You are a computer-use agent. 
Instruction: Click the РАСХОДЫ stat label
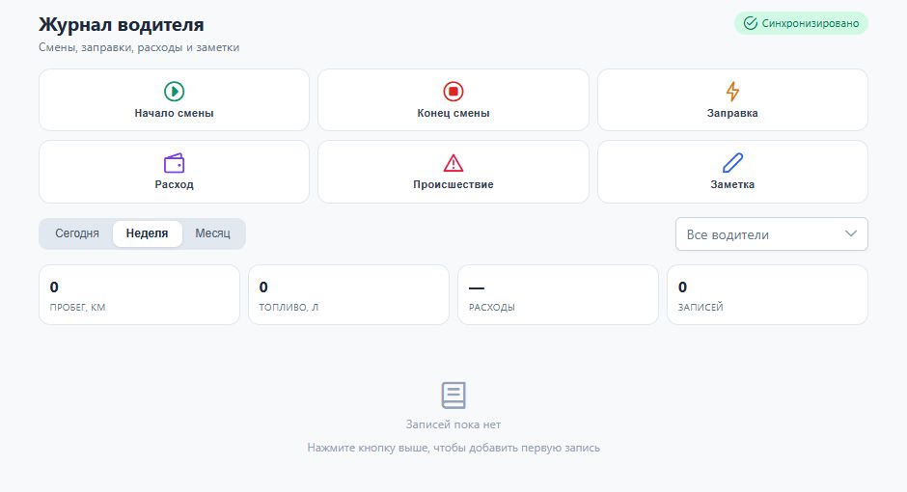[x=492, y=307]
